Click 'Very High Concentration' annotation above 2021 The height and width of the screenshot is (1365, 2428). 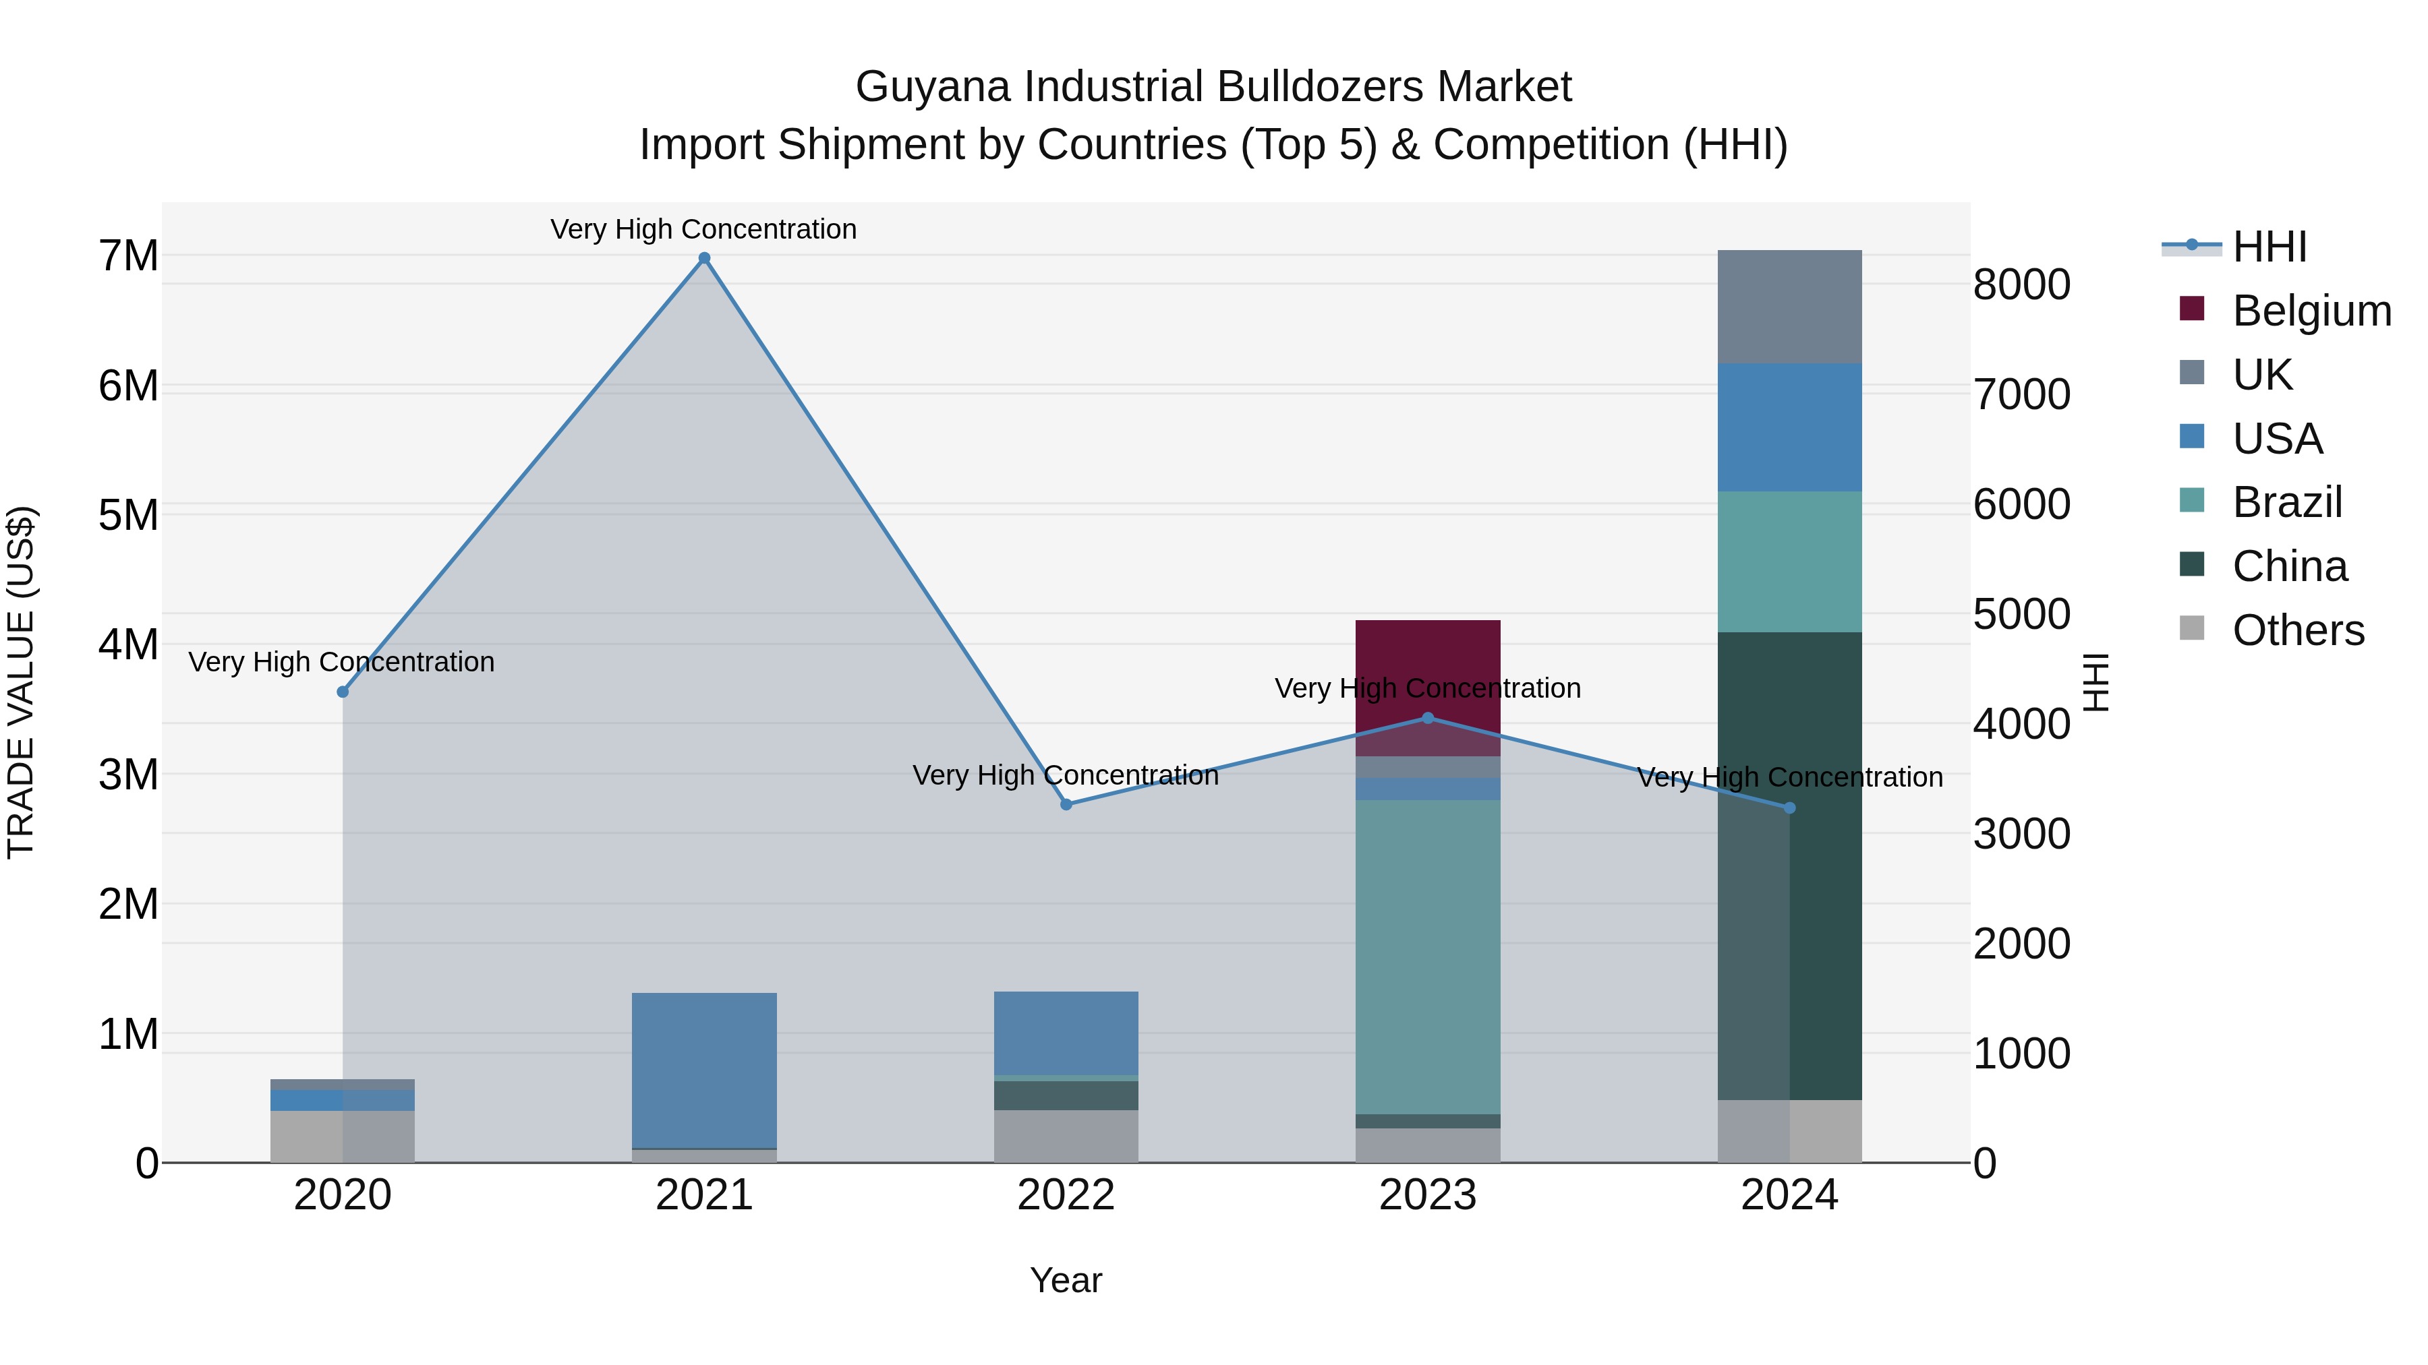point(704,229)
